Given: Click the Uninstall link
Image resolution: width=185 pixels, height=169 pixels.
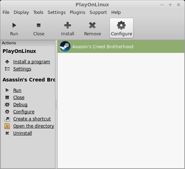Looking at the screenshot, I should [23, 133].
